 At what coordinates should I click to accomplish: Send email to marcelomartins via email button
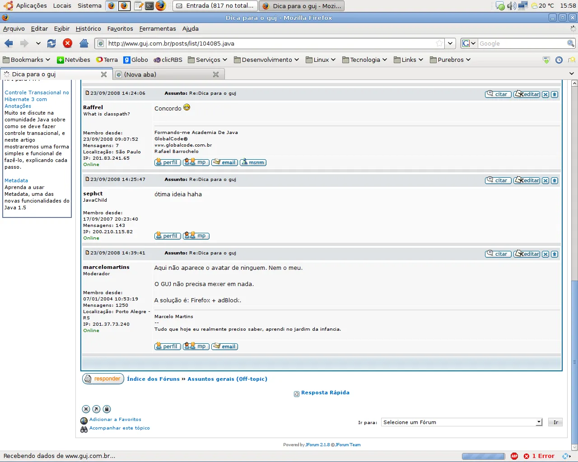pyautogui.click(x=224, y=346)
